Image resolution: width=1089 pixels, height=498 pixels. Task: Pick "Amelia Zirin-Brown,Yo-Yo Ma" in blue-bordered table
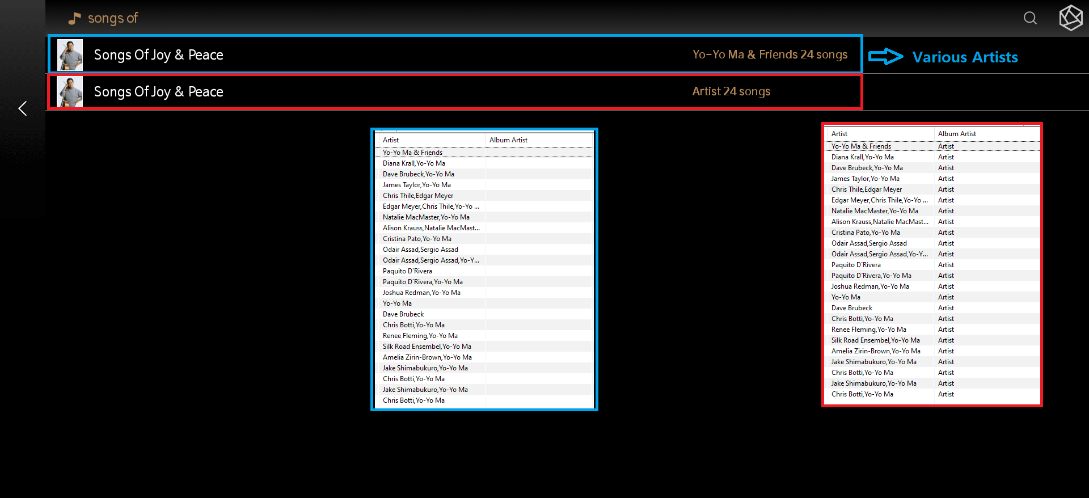(x=427, y=357)
